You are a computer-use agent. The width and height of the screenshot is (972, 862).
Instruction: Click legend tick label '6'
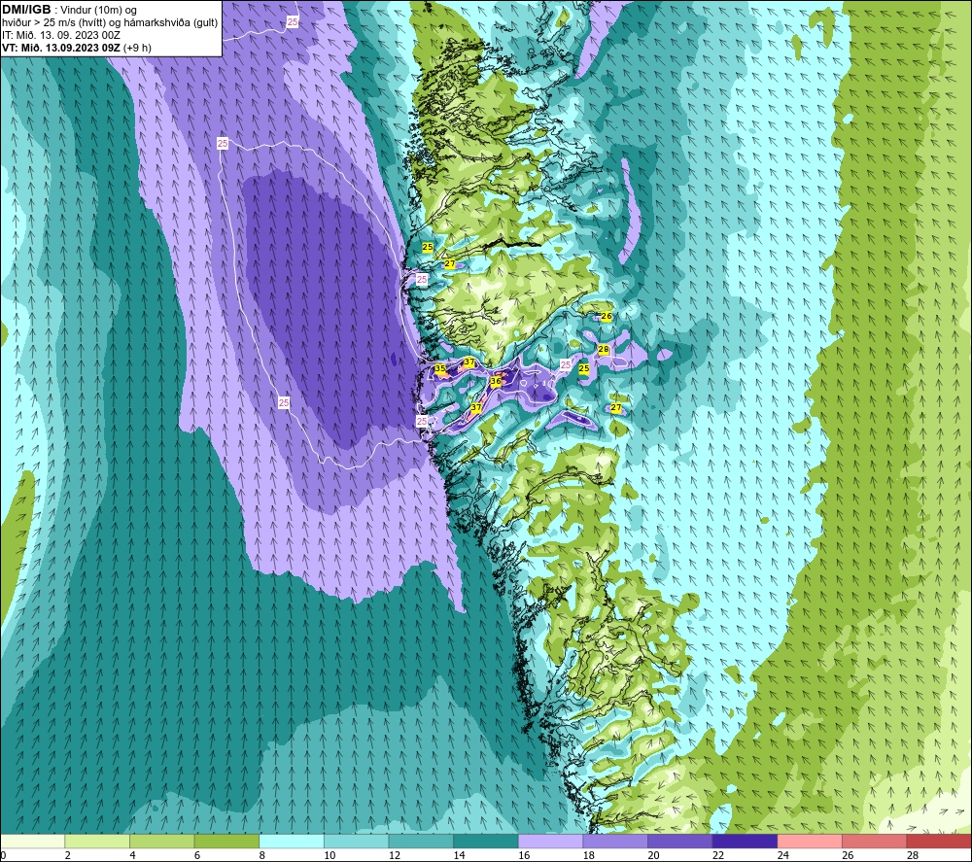tap(197, 855)
